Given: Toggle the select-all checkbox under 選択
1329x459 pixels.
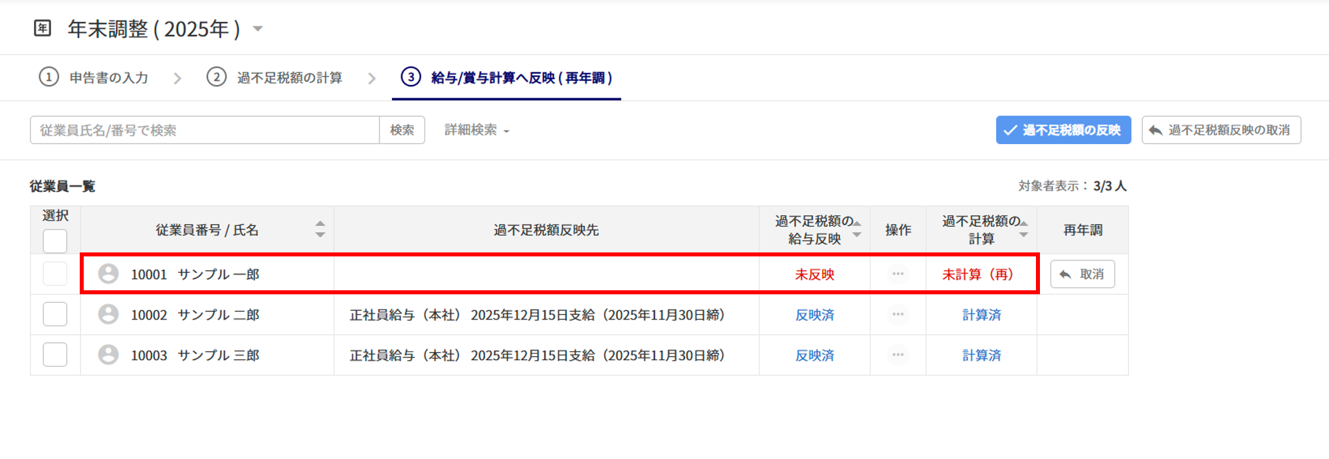Looking at the screenshot, I should pyautogui.click(x=55, y=241).
